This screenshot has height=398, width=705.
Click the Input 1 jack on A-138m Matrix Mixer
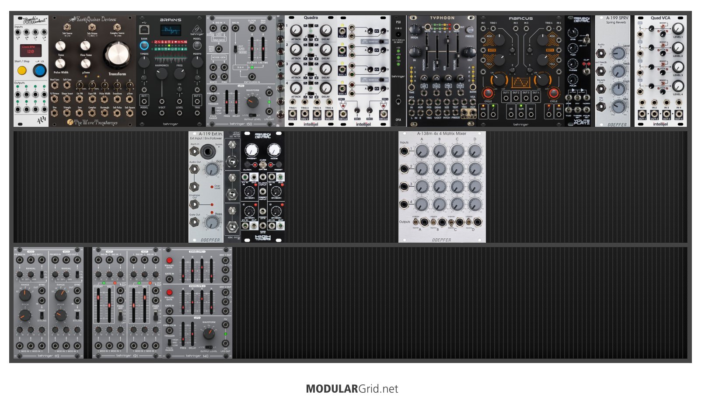(404, 151)
